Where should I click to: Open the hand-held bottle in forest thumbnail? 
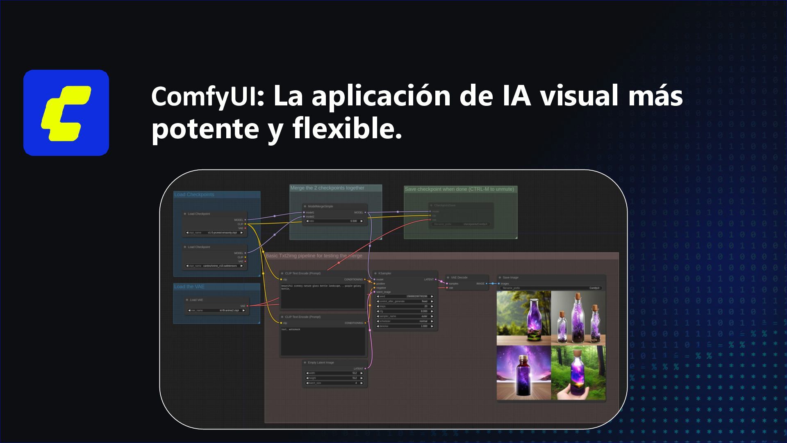[578, 373]
